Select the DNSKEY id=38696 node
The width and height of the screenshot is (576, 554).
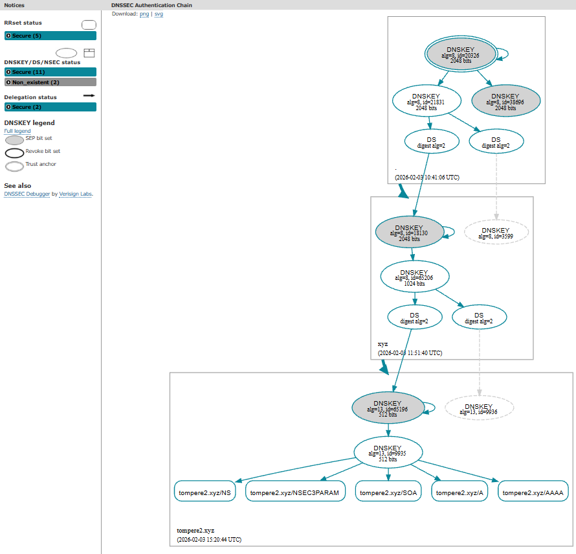pos(506,102)
